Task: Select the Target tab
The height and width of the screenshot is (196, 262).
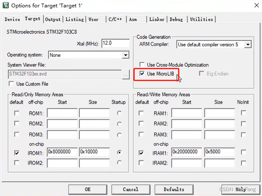Action: pyautogui.click(x=33, y=19)
